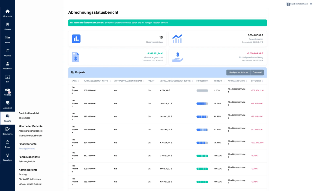Open the Übersicht dashboard icon
Image resolution: width=317 pixels, height=191 pixels.
click(x=7, y=11)
